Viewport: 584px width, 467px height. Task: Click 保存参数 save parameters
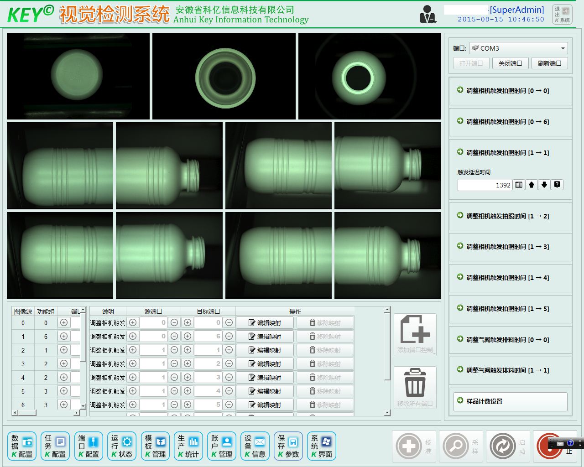pyautogui.click(x=288, y=446)
